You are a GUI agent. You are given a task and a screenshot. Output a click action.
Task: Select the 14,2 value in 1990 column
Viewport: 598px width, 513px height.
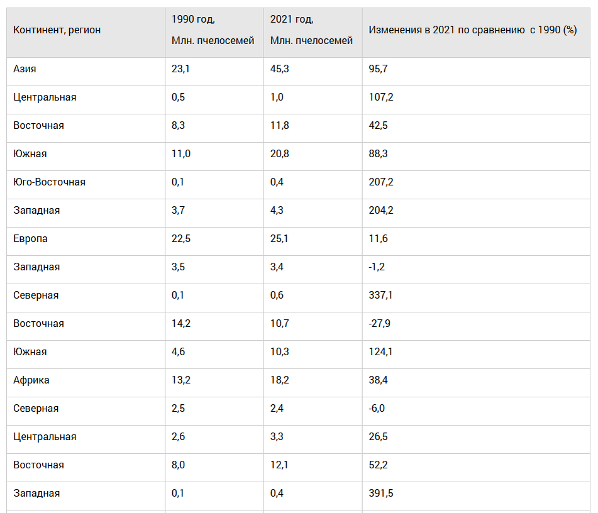coord(180,323)
